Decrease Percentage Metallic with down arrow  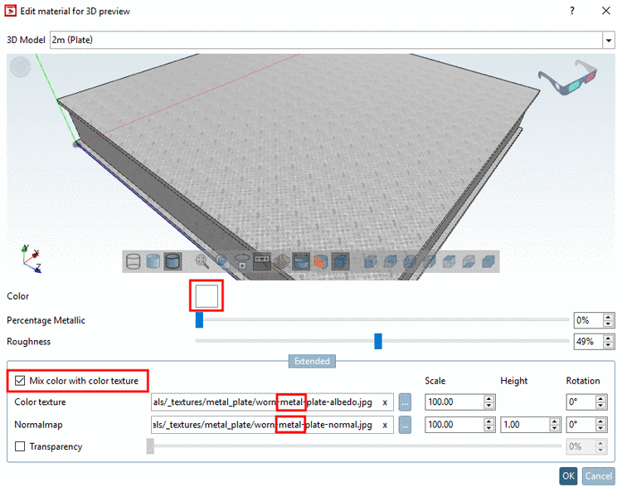point(608,324)
